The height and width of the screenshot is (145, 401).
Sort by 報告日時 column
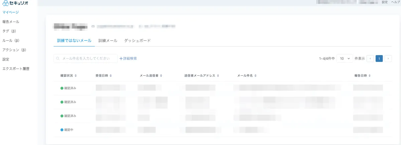(363, 76)
